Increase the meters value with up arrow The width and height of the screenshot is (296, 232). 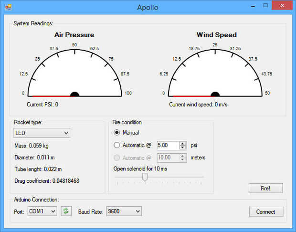182,156
